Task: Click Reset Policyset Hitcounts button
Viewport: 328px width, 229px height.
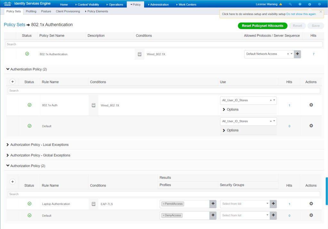Action: click(x=263, y=26)
